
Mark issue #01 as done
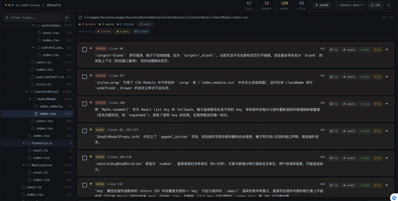click(x=364, y=50)
